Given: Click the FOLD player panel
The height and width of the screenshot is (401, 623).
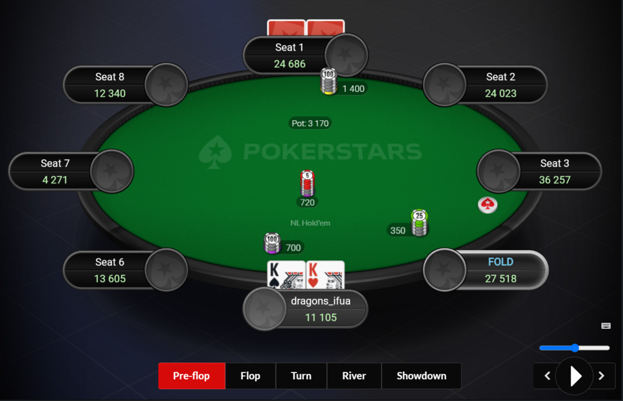Looking at the screenshot, I should 486,270.
